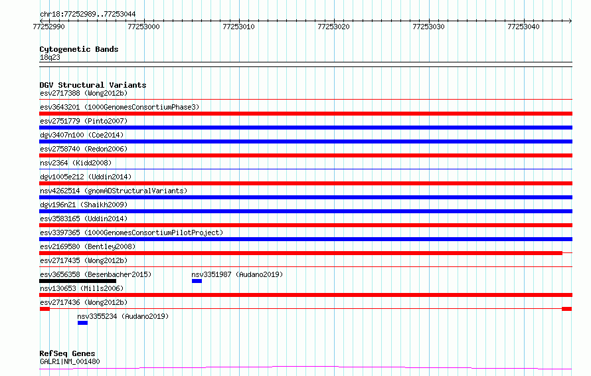Click the blue bar under nsv4262514
Image resolution: width=591 pixels, height=376 pixels.
tap(305, 197)
